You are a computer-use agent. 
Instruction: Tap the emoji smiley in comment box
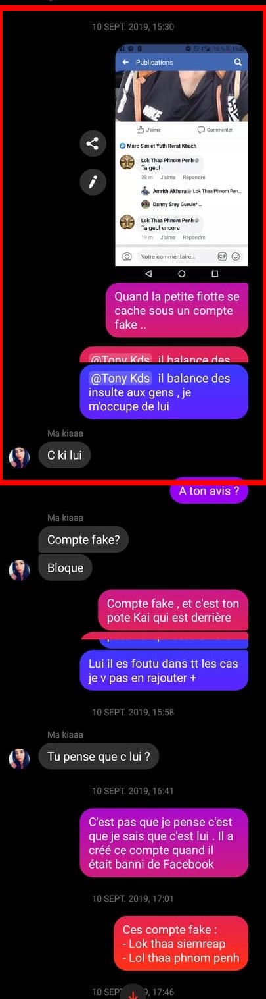pyautogui.click(x=235, y=256)
